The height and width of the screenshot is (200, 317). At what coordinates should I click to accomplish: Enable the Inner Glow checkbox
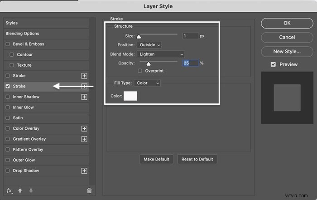coord(8,107)
